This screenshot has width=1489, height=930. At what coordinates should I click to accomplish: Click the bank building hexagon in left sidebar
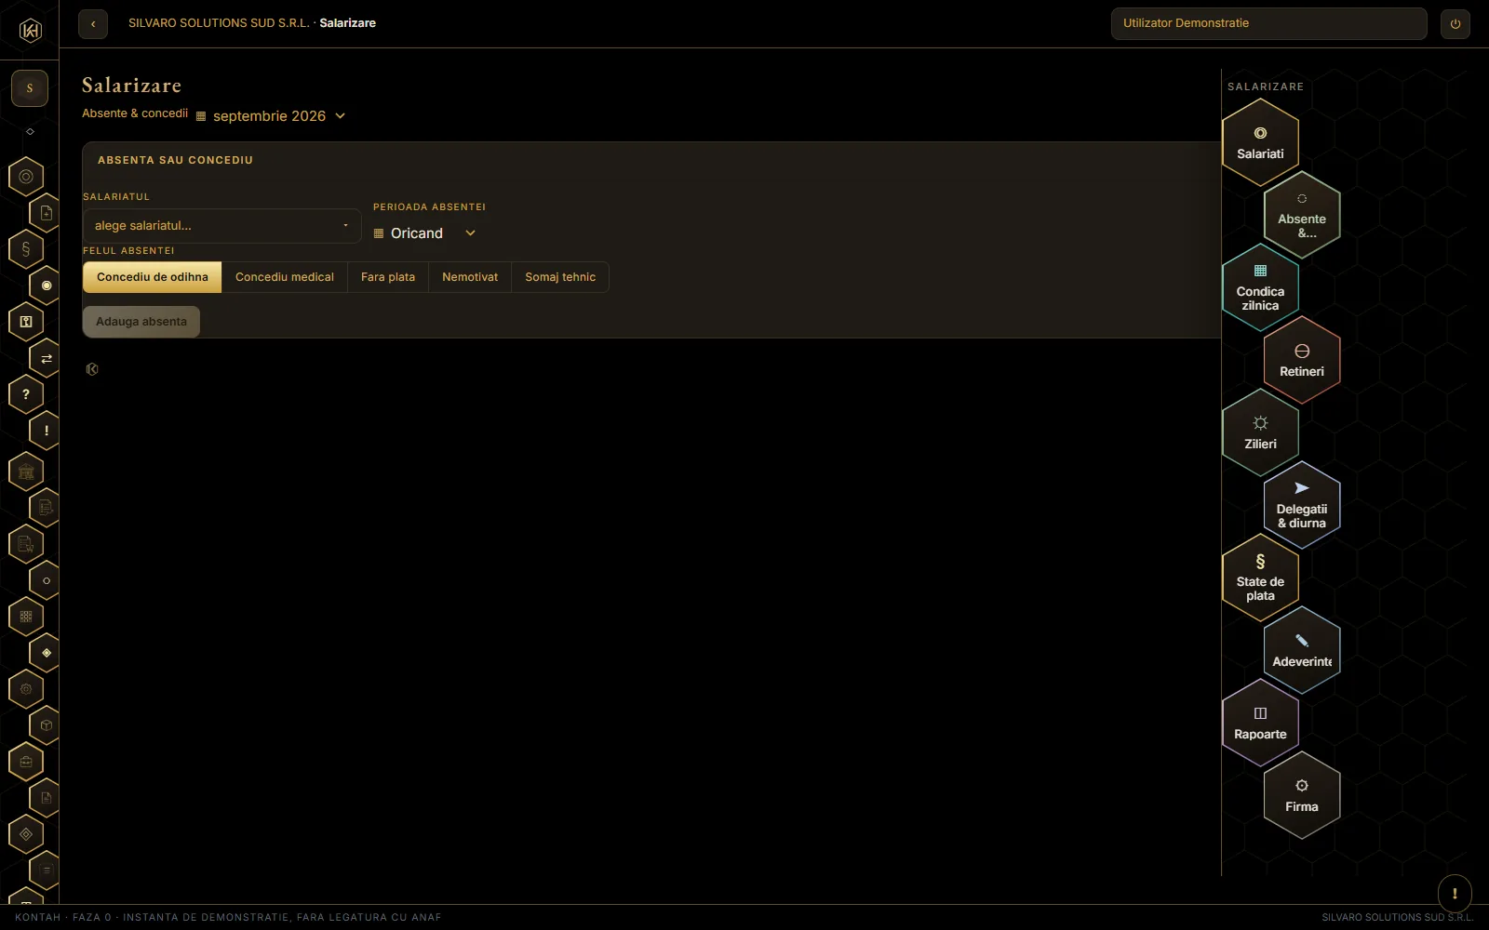(x=26, y=472)
